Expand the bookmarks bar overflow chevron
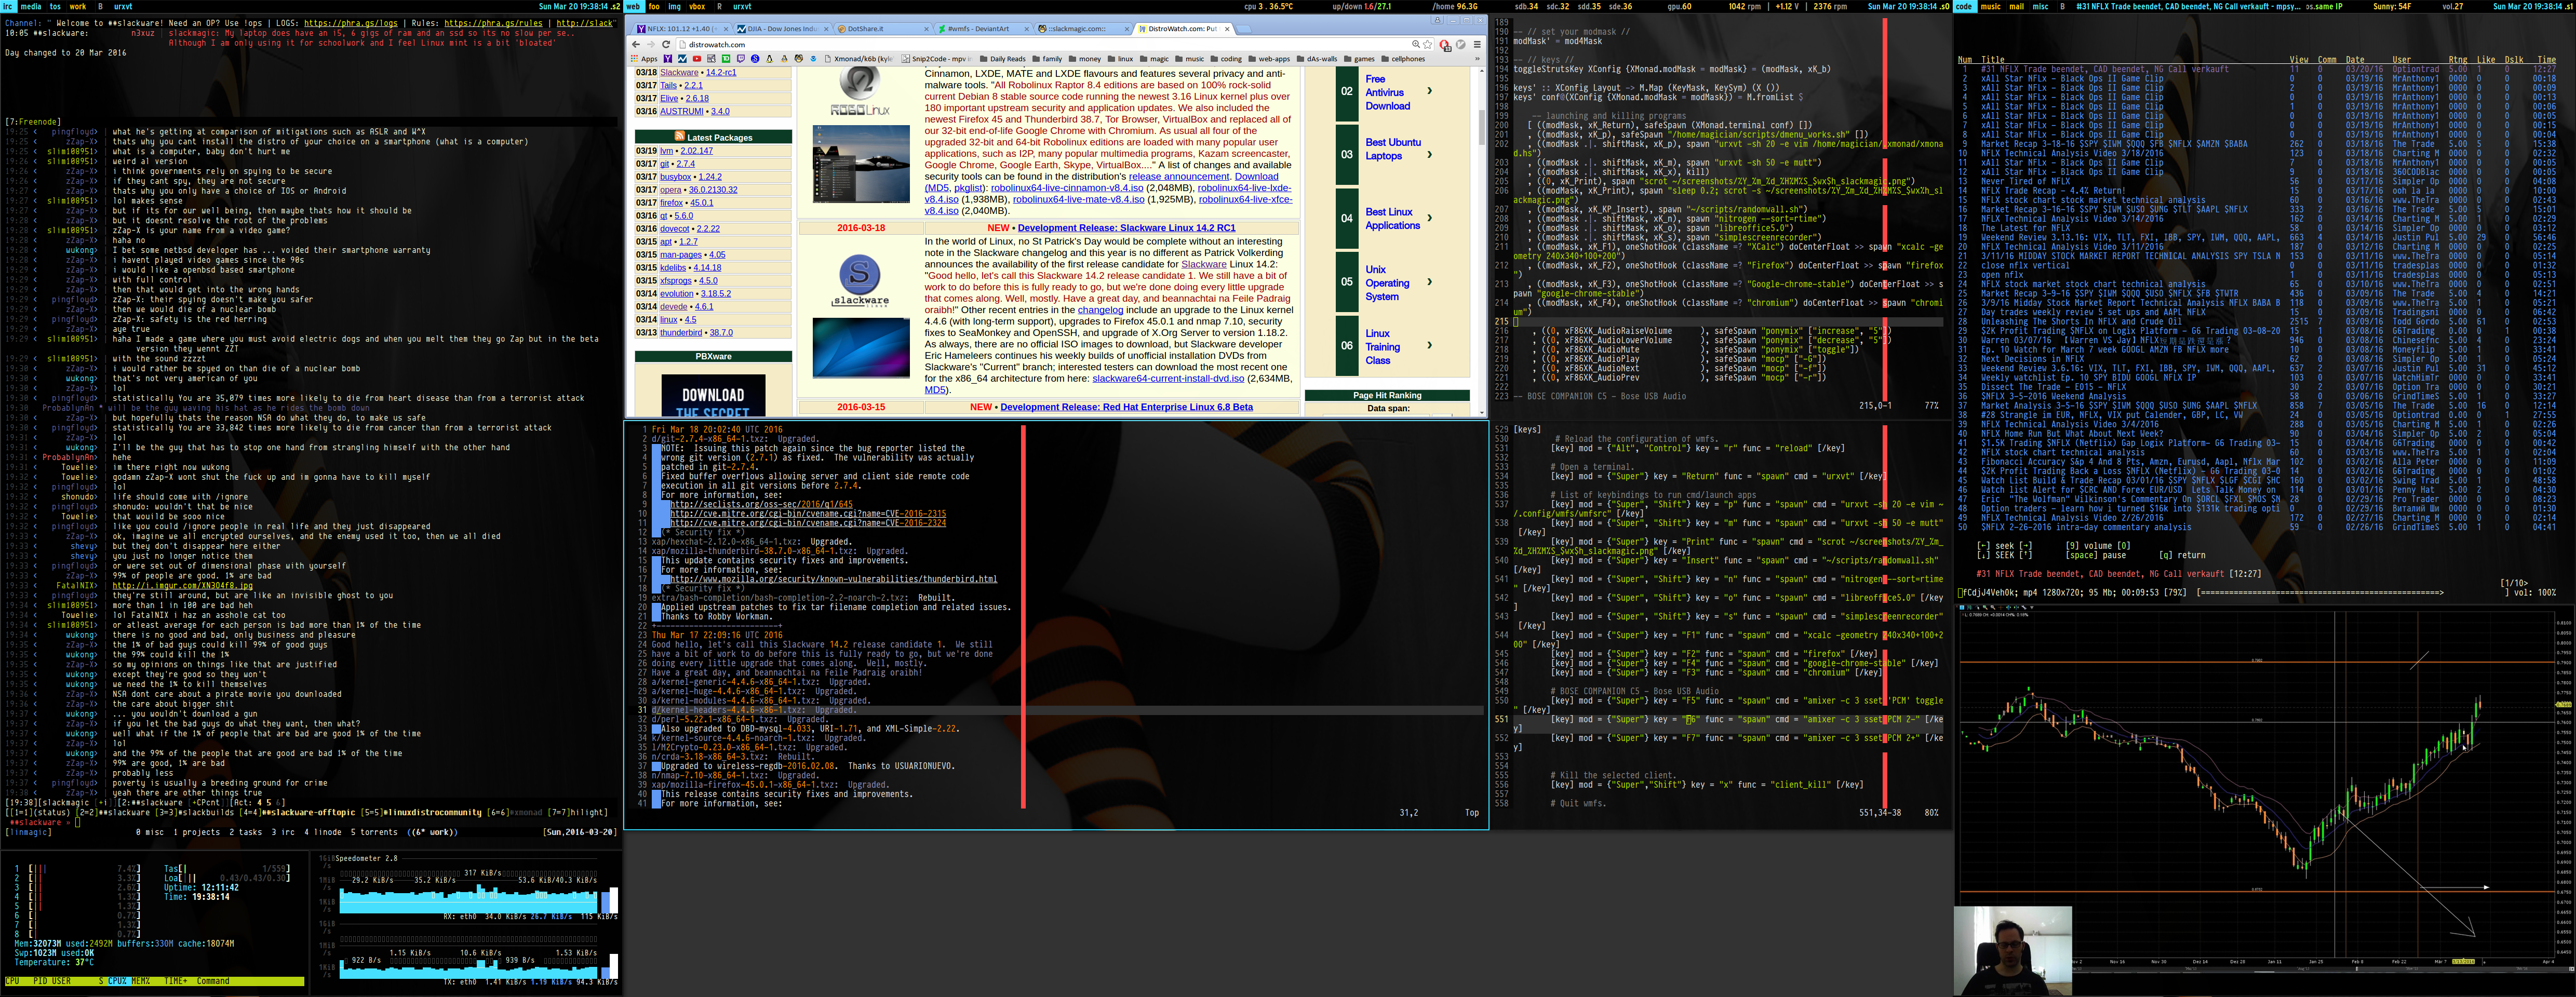Viewport: 2576px width, 997px height. (x=1478, y=59)
